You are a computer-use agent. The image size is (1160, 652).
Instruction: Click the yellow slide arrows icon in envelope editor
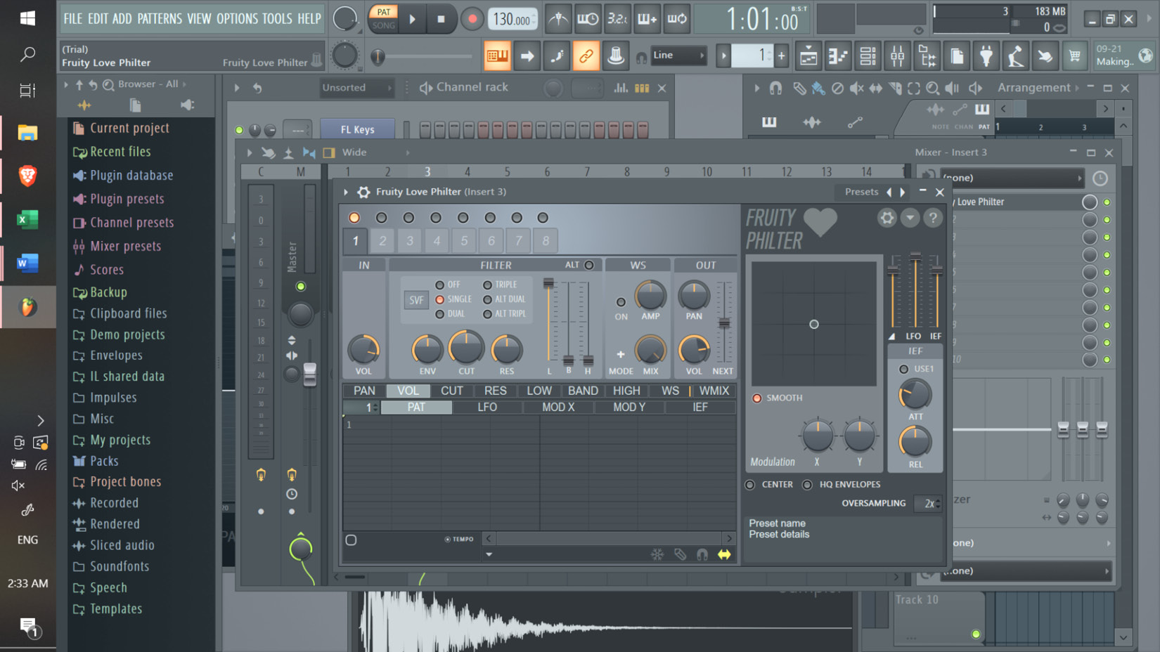724,554
